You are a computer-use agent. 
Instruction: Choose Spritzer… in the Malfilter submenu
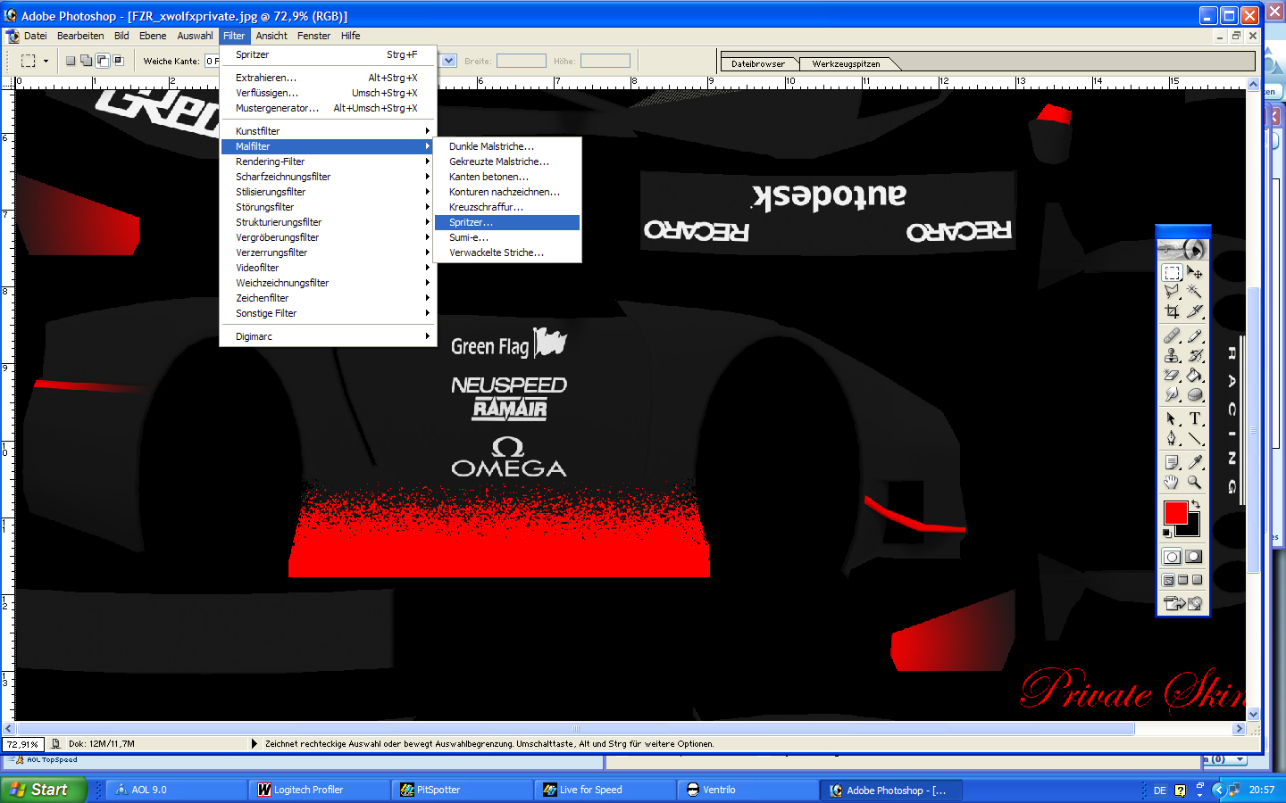[508, 222]
